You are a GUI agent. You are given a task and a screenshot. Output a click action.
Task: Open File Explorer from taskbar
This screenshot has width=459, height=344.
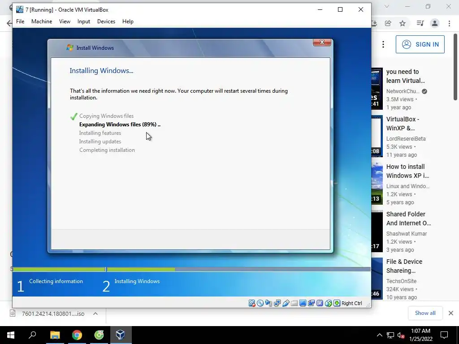[55, 335]
